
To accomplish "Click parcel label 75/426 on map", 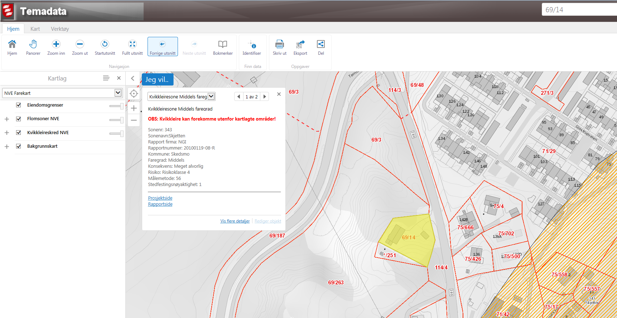I will click(x=473, y=259).
